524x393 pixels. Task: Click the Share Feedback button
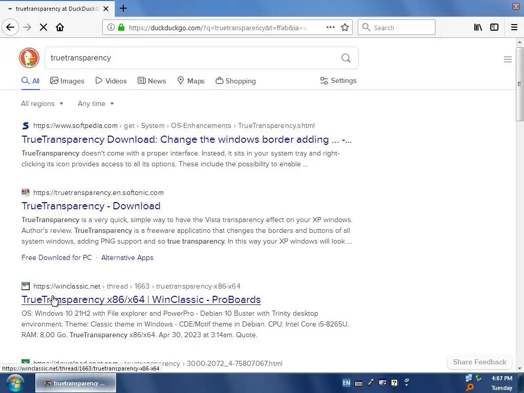479,362
